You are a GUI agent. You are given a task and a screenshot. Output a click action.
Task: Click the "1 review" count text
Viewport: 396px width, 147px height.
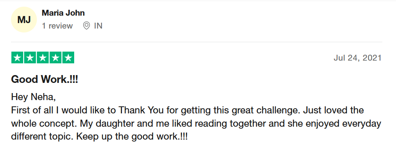tap(57, 26)
